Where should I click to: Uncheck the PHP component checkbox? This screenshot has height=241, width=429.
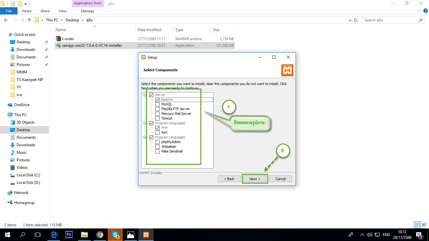click(158, 128)
